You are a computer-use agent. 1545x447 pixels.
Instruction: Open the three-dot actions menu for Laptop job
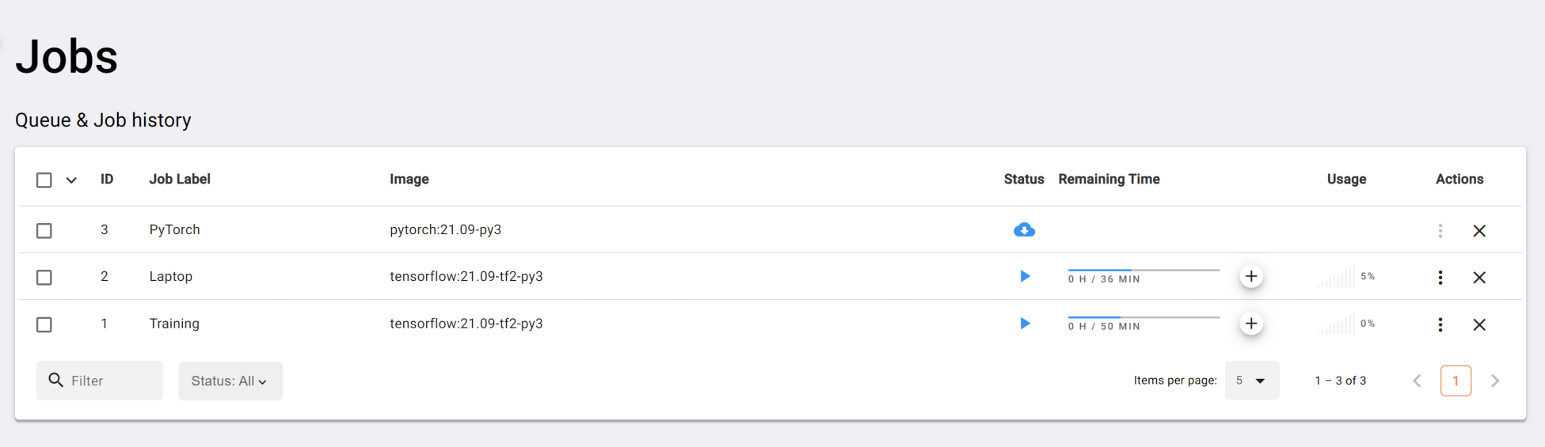point(1440,277)
